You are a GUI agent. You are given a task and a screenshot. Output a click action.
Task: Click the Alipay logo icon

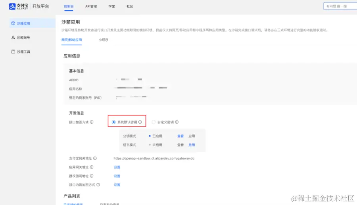[x=12, y=6]
